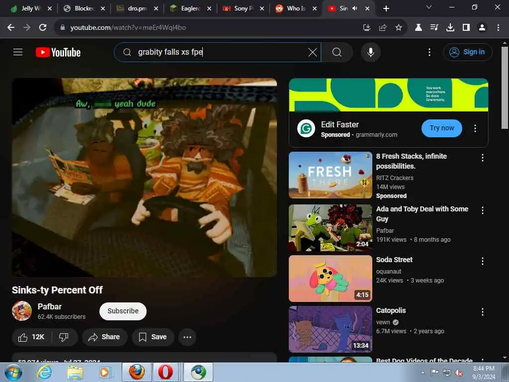Click the browser address bar URL
Viewport: 509px width, 382px height.
pos(128,28)
